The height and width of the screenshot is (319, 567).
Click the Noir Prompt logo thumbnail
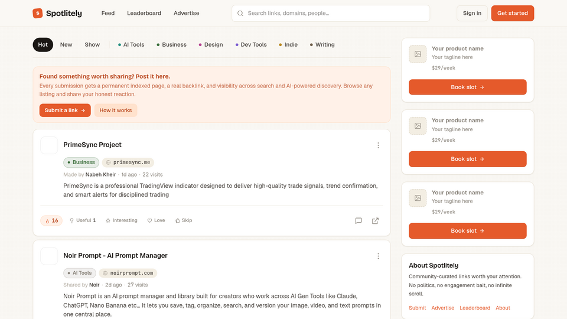click(x=49, y=256)
